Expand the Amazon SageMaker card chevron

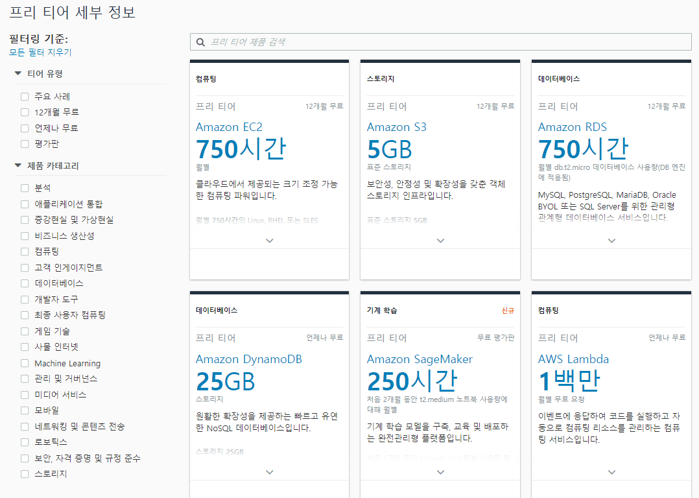[440, 471]
